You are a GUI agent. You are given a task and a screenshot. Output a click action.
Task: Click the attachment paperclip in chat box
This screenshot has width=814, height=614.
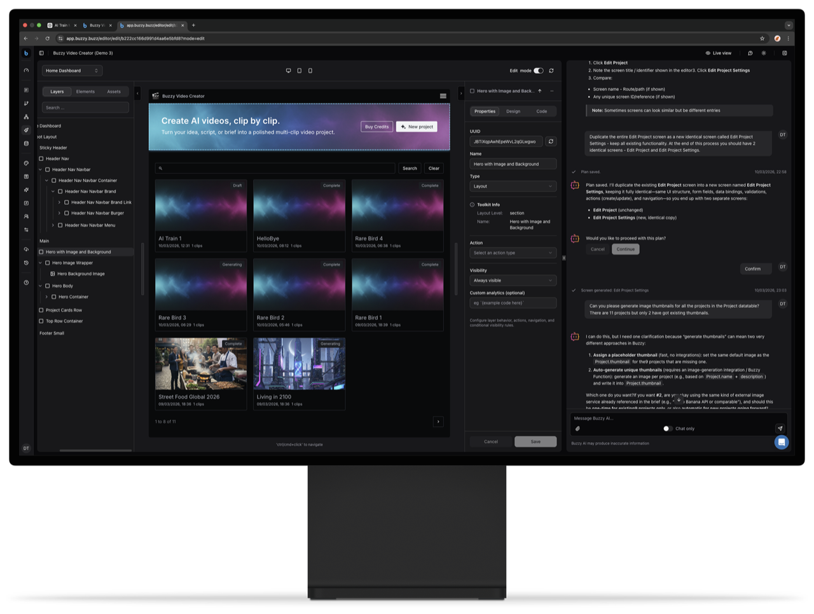tap(578, 429)
